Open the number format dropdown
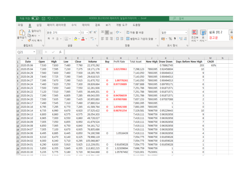249x176 pixels. [x=186, y=33]
